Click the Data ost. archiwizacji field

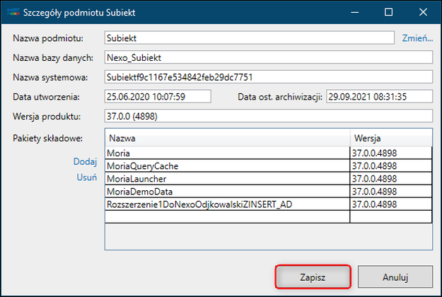(378, 97)
